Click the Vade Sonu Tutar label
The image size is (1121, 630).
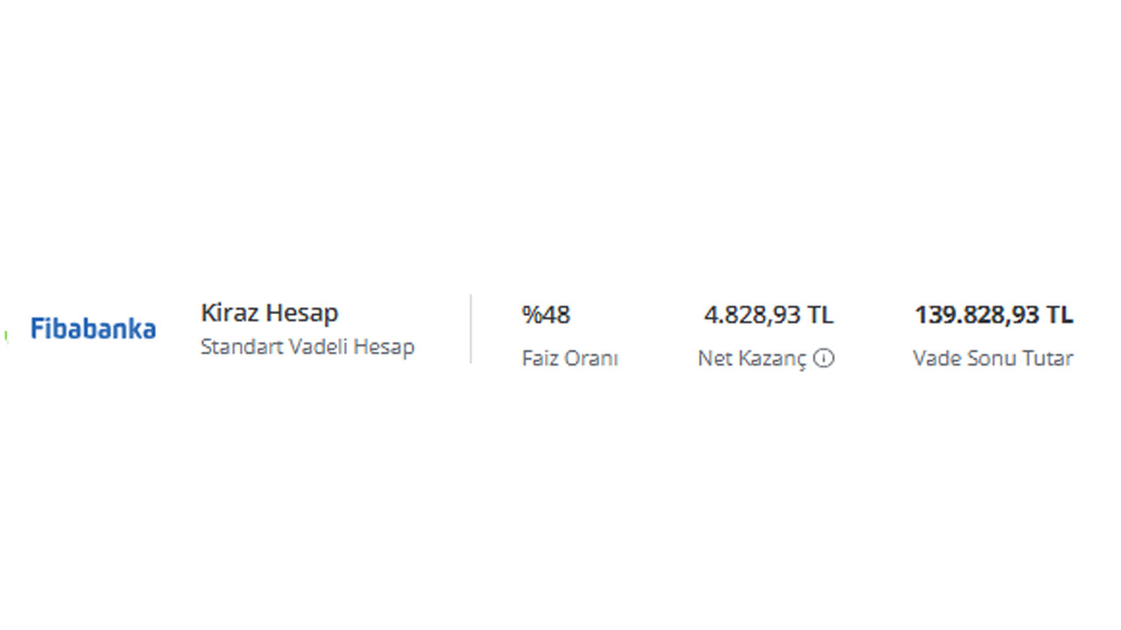pyautogui.click(x=993, y=358)
